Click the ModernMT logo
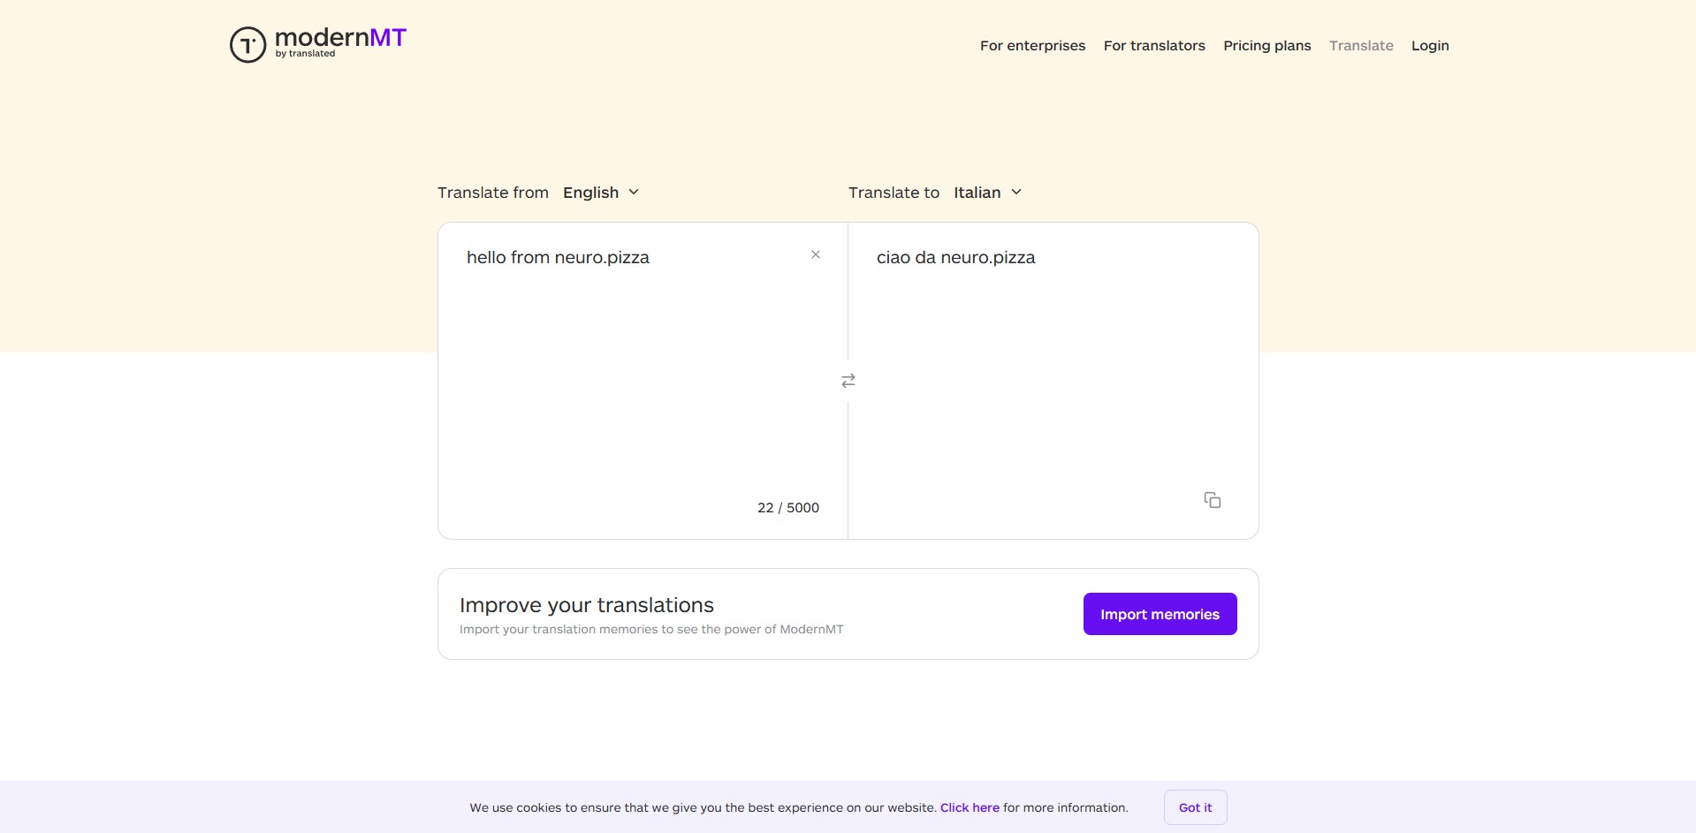The width and height of the screenshot is (1696, 833). [x=318, y=44]
